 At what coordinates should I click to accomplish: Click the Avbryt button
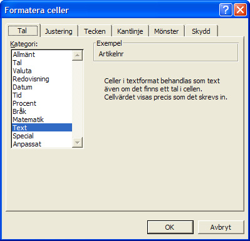221,227
